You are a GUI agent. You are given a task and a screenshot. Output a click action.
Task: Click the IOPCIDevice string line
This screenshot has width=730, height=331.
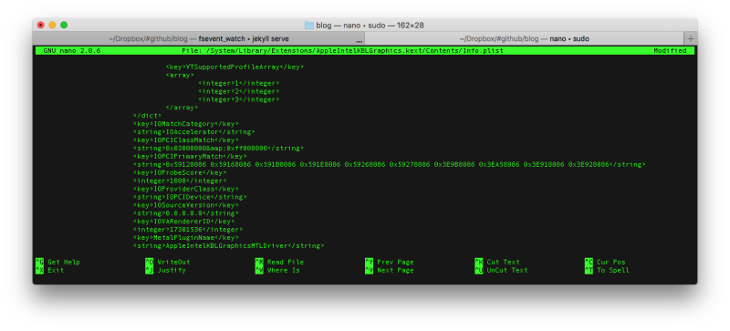[190, 197]
